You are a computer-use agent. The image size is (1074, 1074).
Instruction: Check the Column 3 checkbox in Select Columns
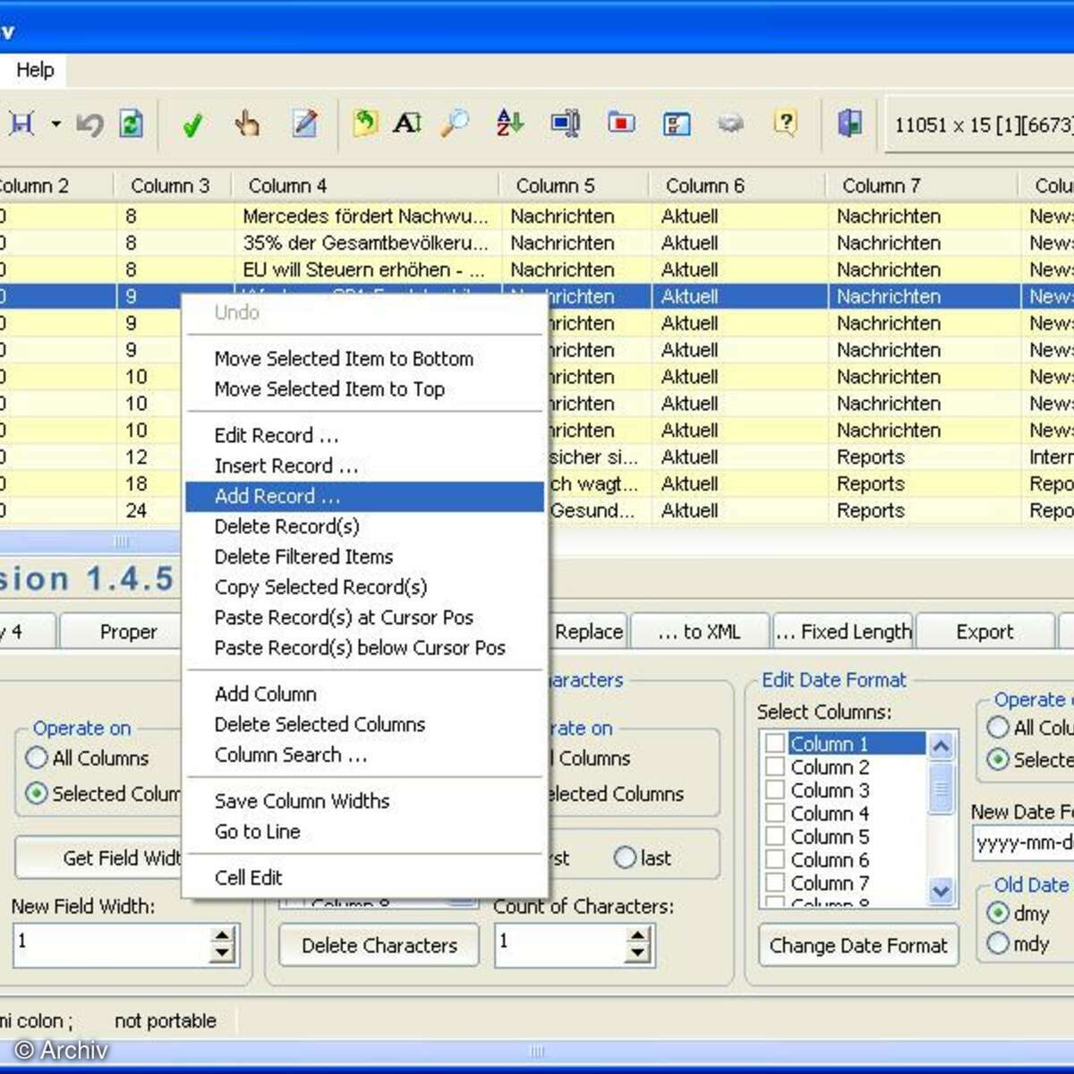click(x=775, y=789)
